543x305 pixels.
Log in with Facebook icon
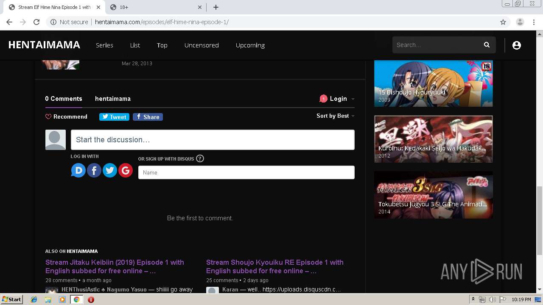point(94,171)
